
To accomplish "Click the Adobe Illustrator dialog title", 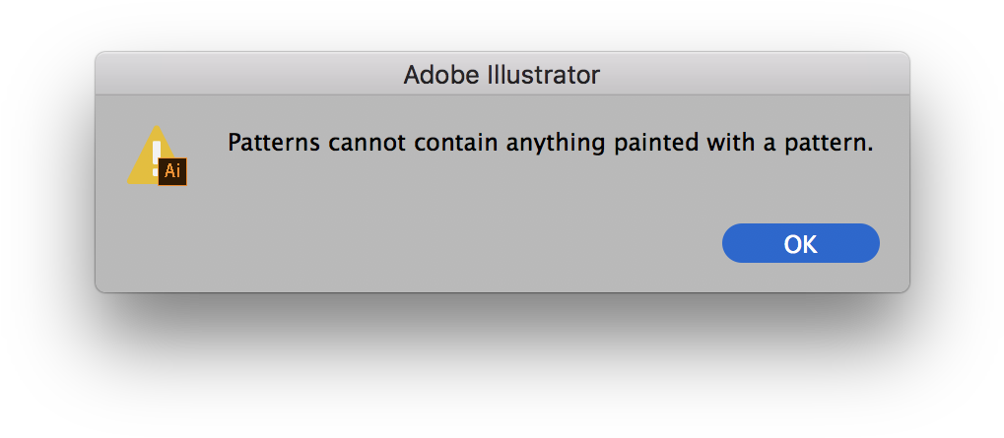I will 502,75.
